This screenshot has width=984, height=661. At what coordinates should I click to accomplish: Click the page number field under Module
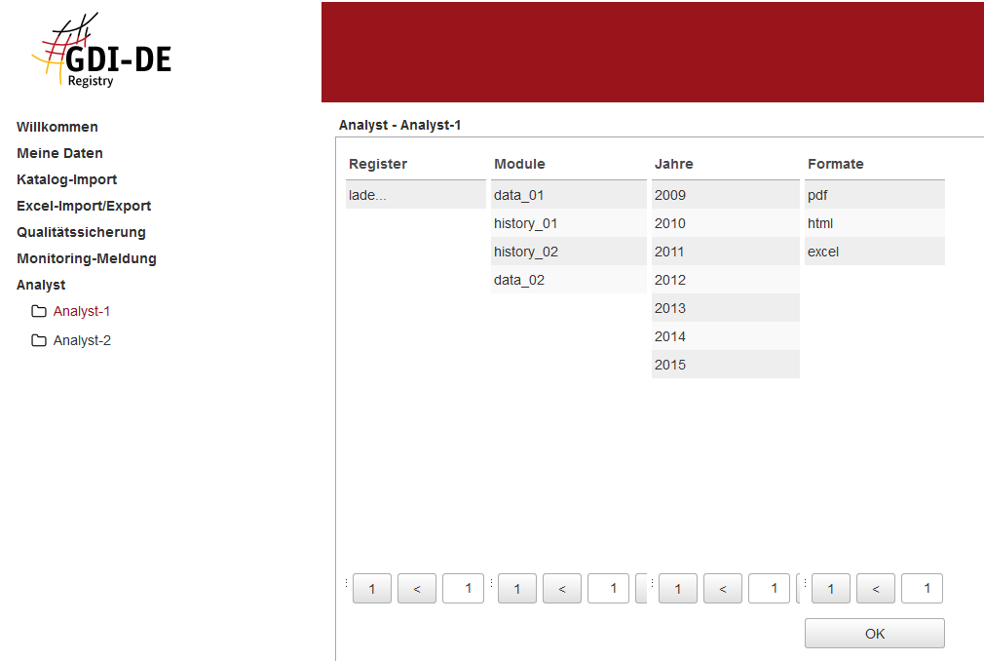608,589
